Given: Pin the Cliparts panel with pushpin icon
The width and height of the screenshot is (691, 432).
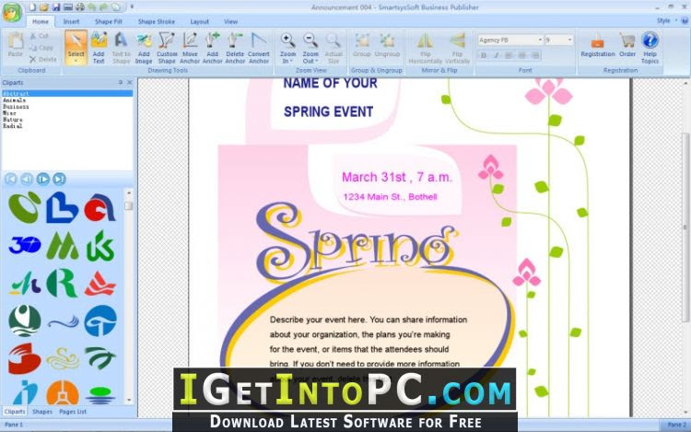Looking at the screenshot, I should [x=121, y=82].
